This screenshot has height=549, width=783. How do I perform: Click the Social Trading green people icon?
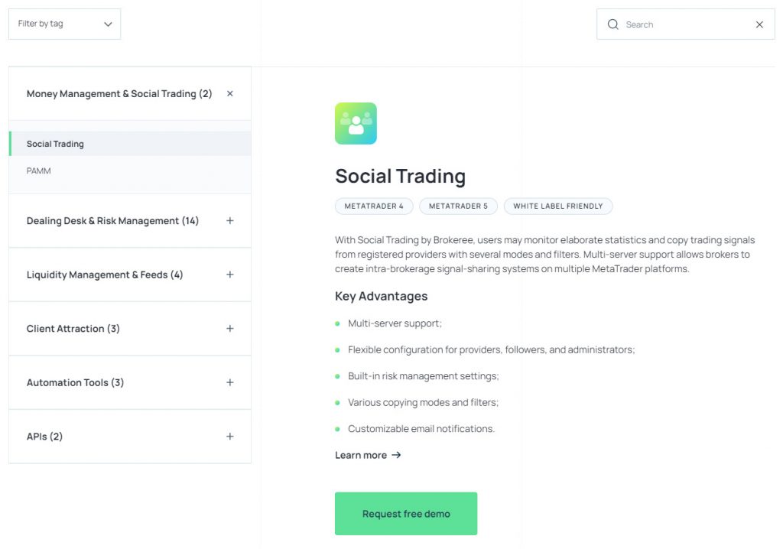356,124
